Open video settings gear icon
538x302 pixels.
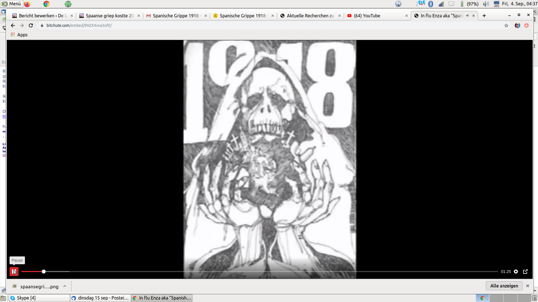[516, 272]
